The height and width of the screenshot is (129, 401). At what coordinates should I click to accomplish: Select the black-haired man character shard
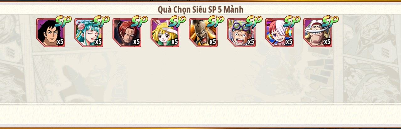[51, 33]
